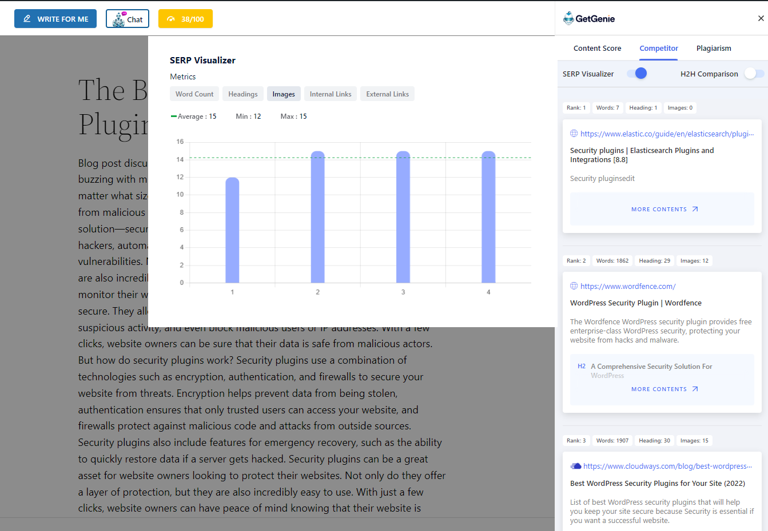Click the 'Rank: 3' badge

pos(576,440)
